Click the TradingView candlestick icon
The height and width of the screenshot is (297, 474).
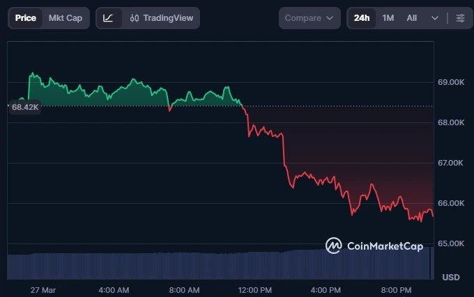(x=135, y=18)
